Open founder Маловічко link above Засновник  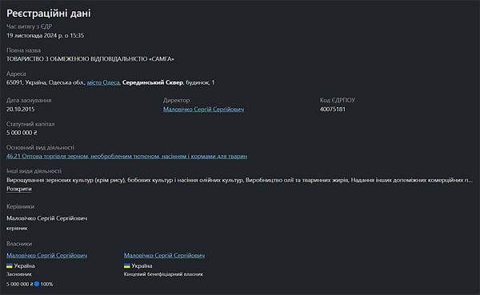[47, 255]
